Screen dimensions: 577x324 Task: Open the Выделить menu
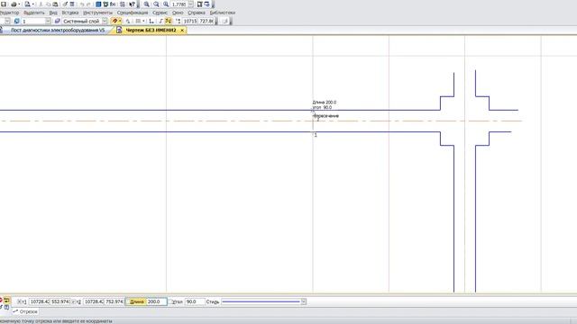tap(34, 13)
